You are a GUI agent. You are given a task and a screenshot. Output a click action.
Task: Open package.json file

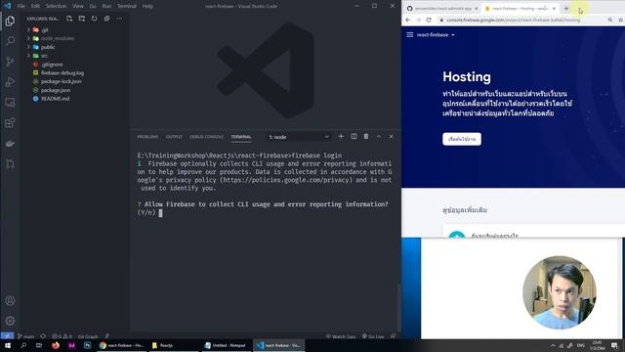pos(56,90)
